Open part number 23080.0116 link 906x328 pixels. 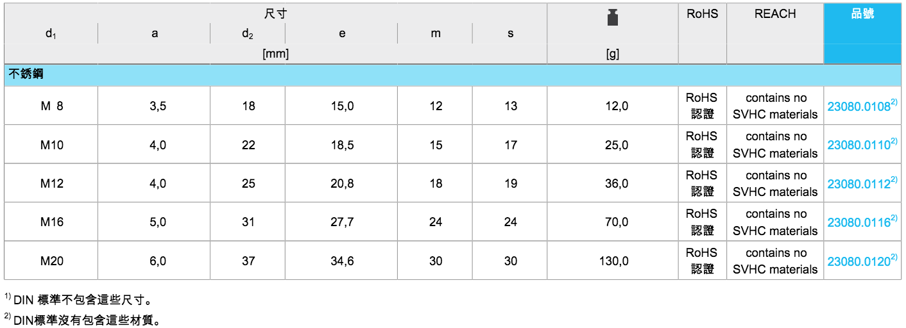click(859, 222)
